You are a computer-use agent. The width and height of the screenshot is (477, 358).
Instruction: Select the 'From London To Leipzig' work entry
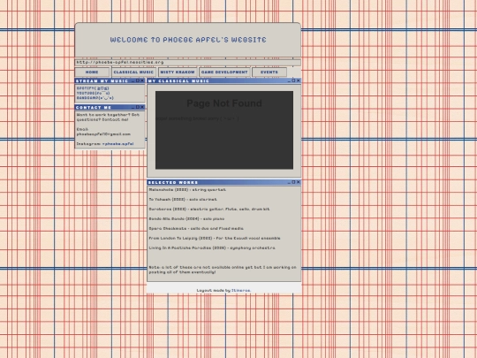coord(215,239)
